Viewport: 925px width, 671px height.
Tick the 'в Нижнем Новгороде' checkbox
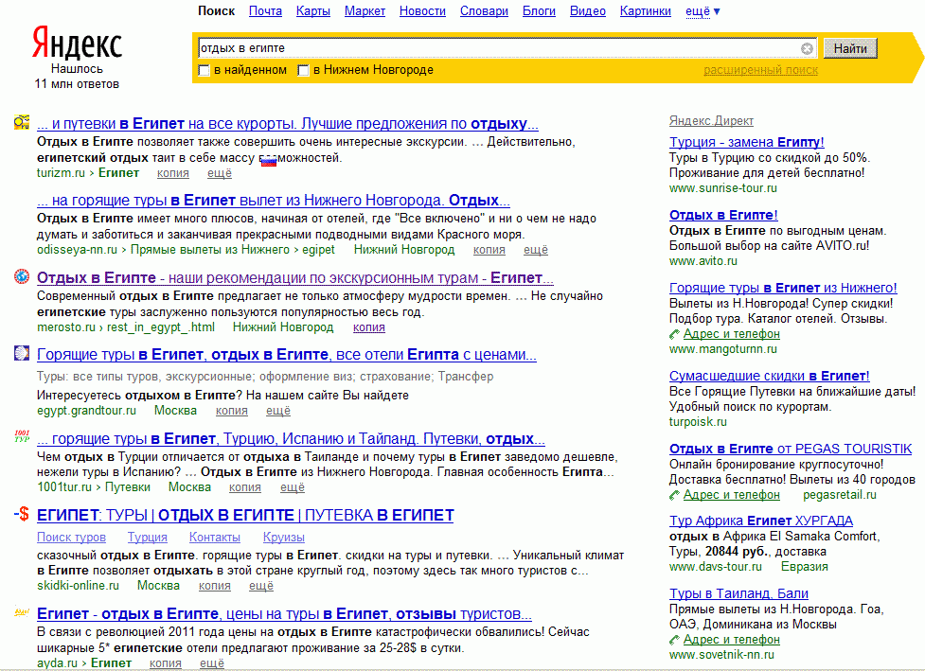[x=303, y=71]
